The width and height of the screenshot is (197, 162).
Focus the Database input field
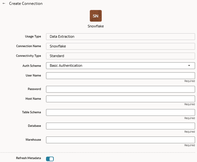coord(120,126)
